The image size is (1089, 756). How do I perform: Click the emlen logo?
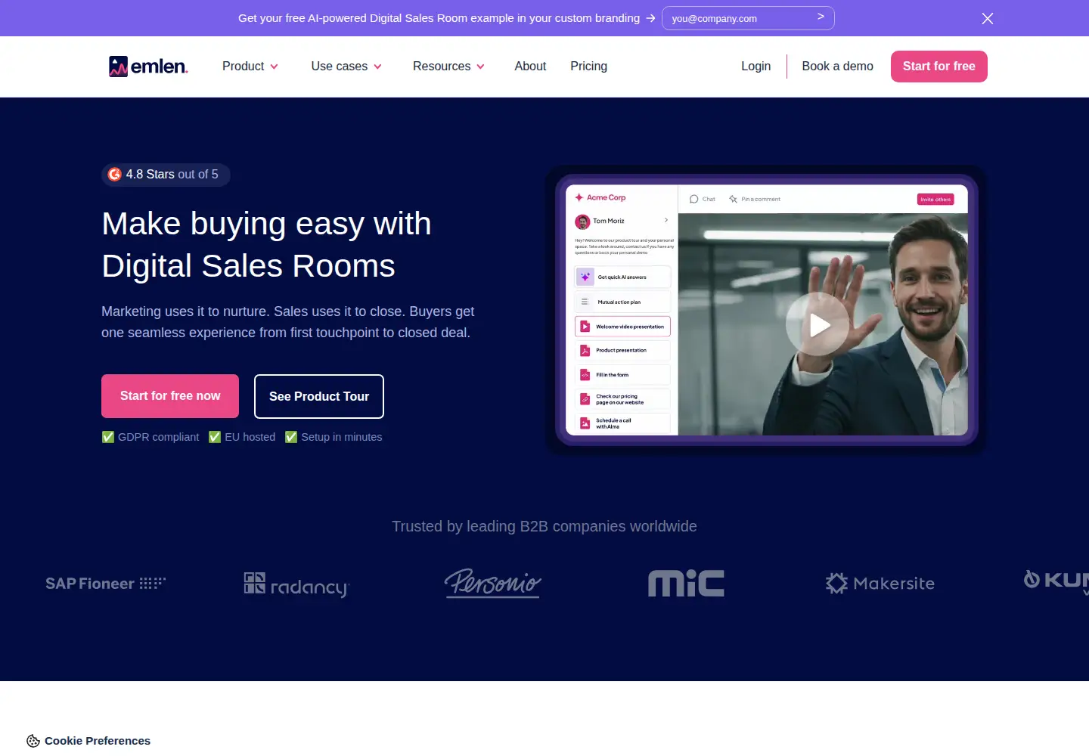tap(148, 67)
